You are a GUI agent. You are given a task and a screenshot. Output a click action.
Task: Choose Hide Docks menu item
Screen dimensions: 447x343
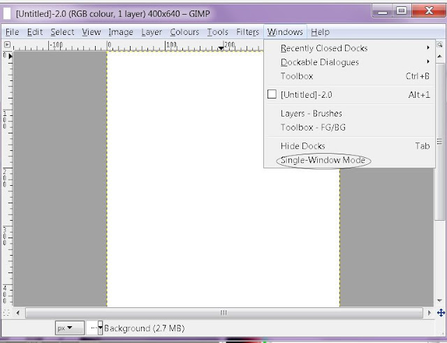pos(350,146)
